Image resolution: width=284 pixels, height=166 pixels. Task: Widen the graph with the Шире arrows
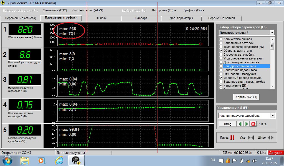pyautogui.click(x=270, y=138)
